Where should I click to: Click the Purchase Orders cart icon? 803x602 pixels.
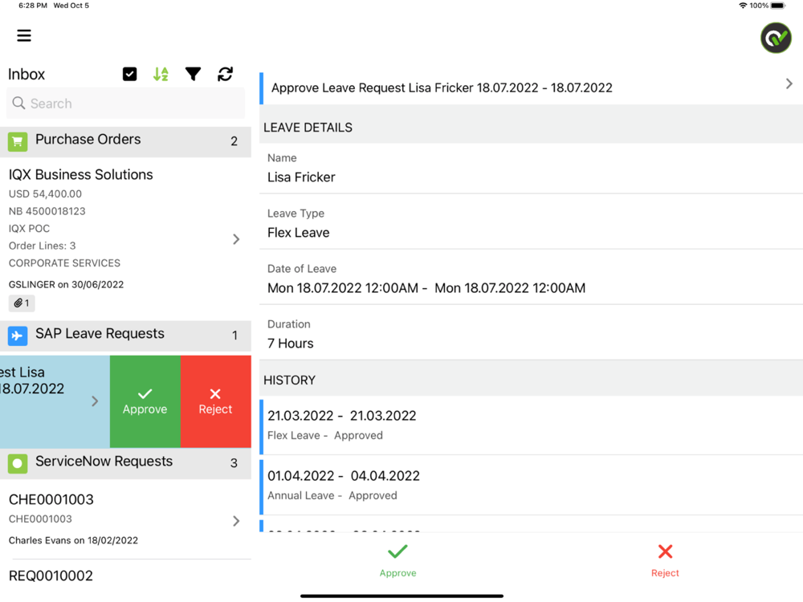(18, 141)
